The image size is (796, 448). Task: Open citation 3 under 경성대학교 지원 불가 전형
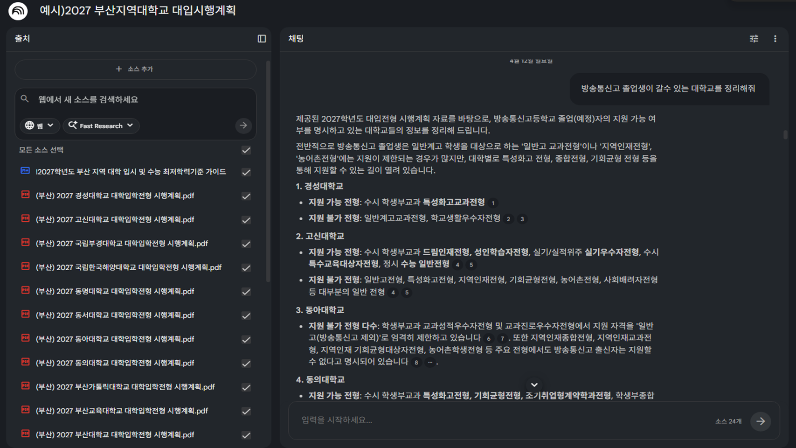(x=522, y=219)
